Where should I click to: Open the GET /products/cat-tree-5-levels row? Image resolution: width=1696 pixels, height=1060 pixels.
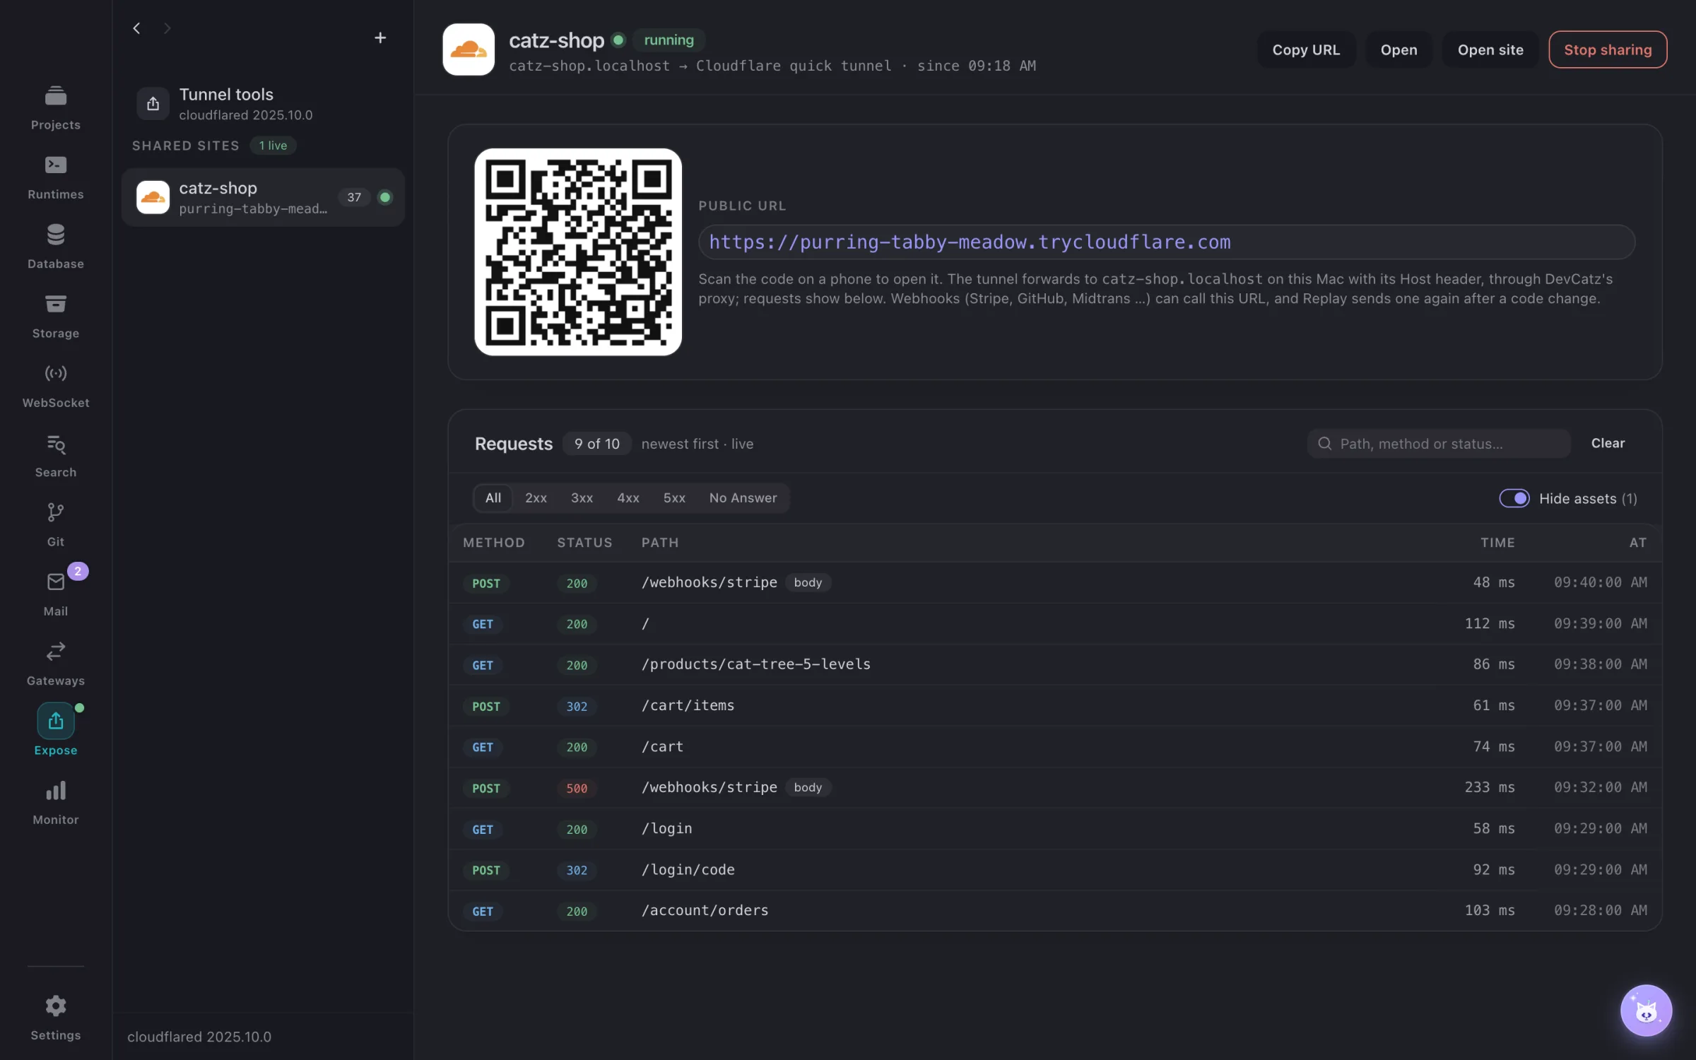click(1055, 664)
